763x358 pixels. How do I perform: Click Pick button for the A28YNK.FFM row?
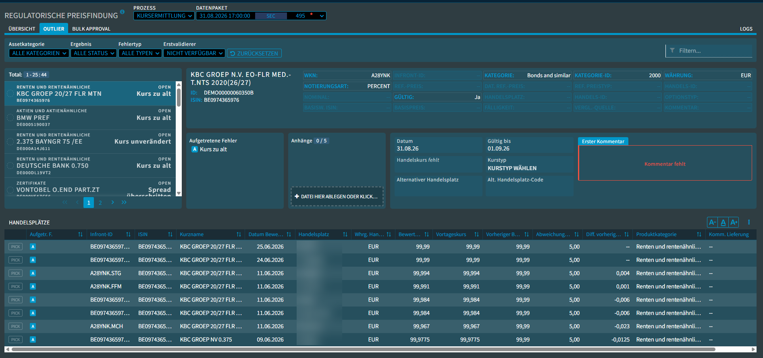(x=16, y=286)
